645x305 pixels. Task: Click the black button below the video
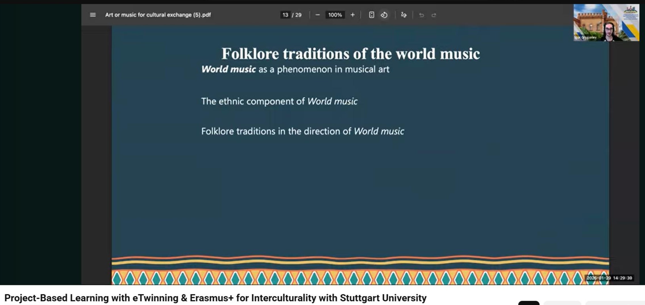[529, 303]
